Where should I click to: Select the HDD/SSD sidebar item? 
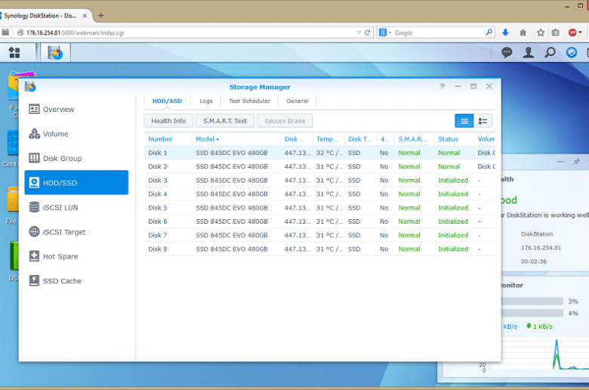(x=76, y=182)
